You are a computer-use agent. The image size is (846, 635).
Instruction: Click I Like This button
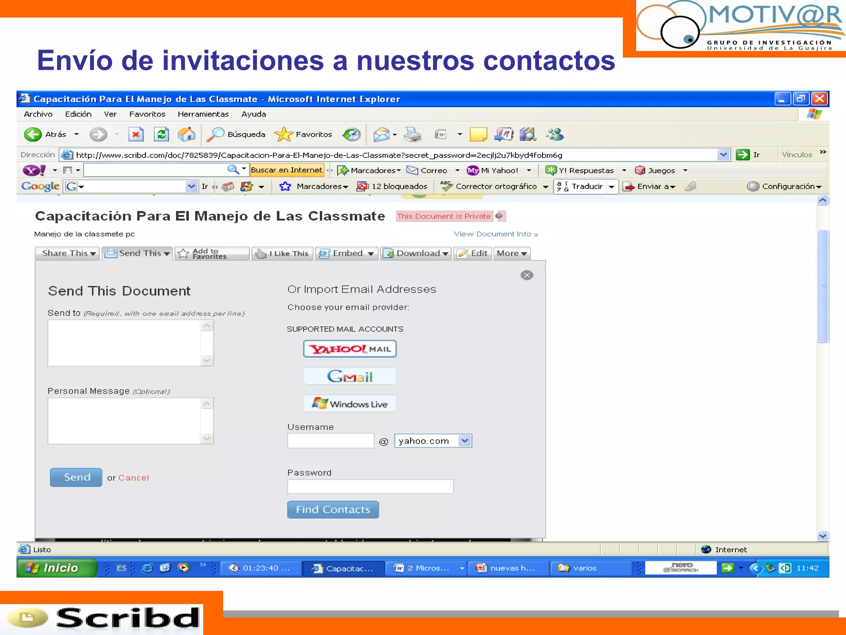coord(282,253)
